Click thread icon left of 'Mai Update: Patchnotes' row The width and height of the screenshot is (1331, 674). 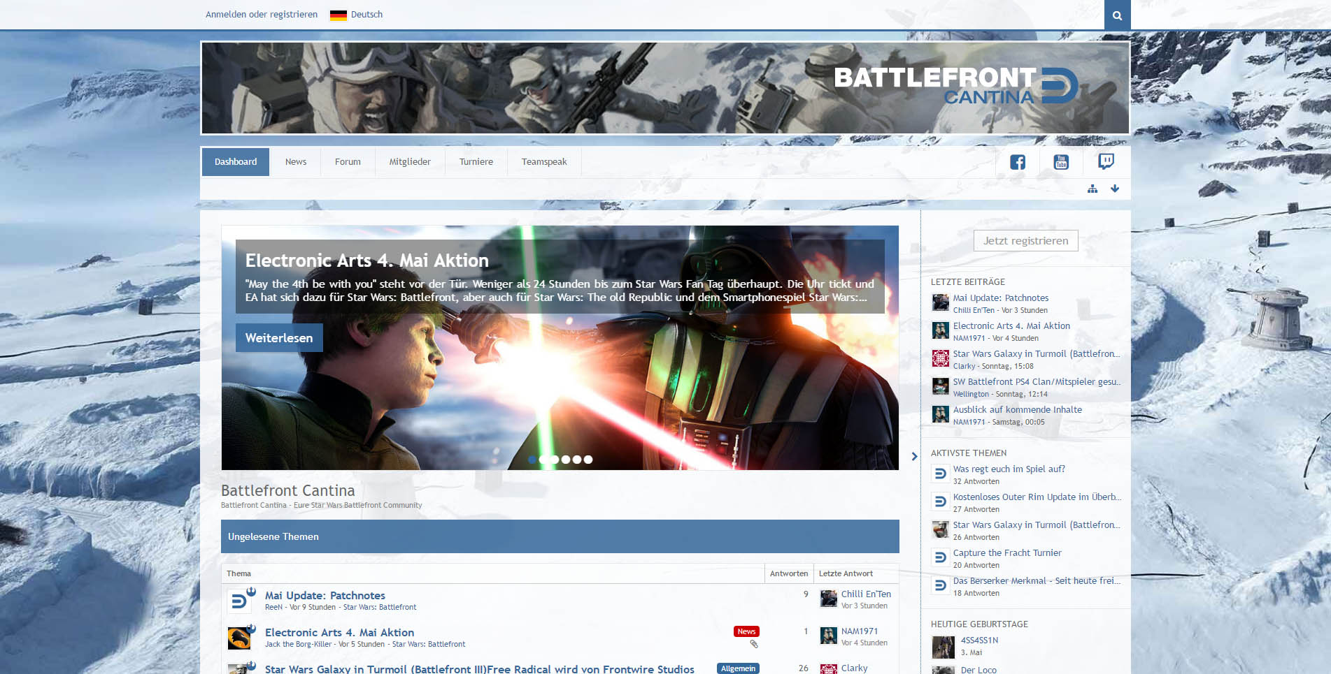tap(239, 601)
